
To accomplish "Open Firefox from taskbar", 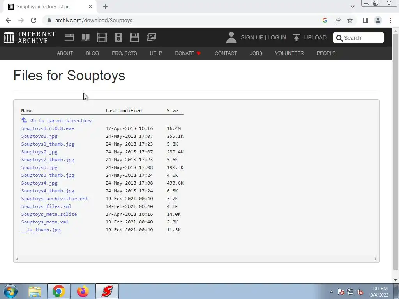I will [83, 291].
